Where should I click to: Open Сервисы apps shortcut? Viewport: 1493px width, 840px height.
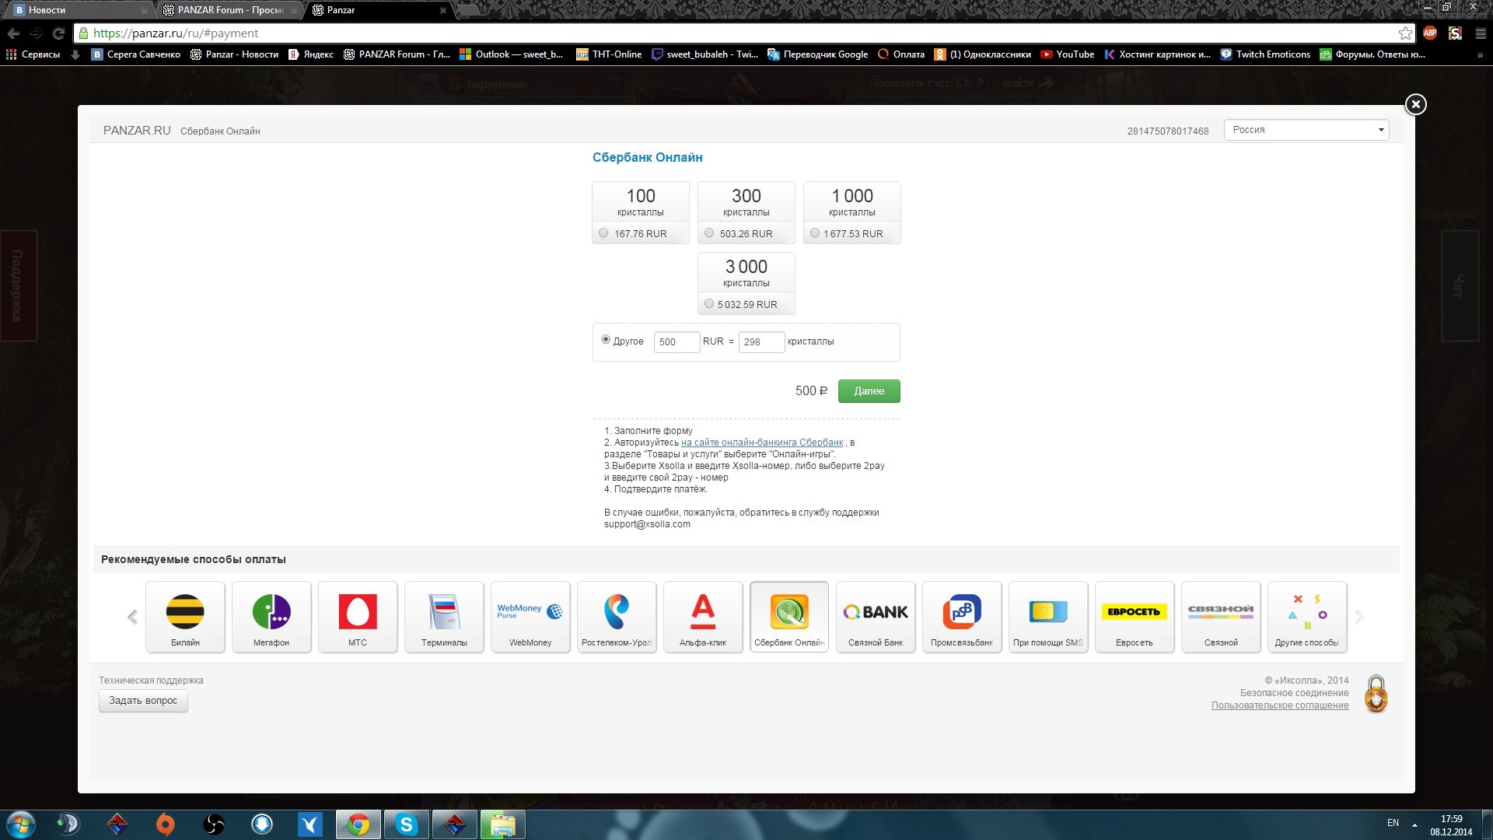pos(33,54)
